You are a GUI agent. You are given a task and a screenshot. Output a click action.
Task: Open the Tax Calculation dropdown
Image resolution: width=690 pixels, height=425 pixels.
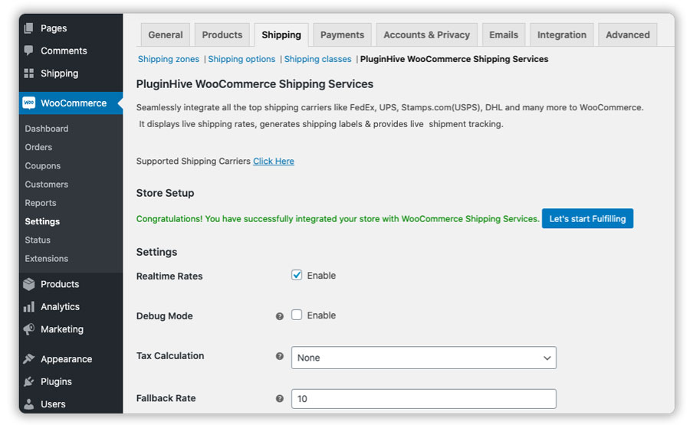pyautogui.click(x=423, y=358)
